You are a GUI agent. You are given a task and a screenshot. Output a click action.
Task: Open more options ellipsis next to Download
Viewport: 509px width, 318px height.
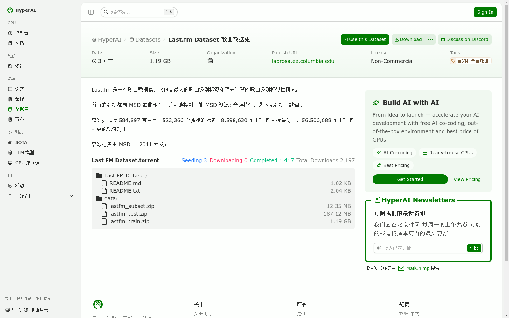pos(430,39)
